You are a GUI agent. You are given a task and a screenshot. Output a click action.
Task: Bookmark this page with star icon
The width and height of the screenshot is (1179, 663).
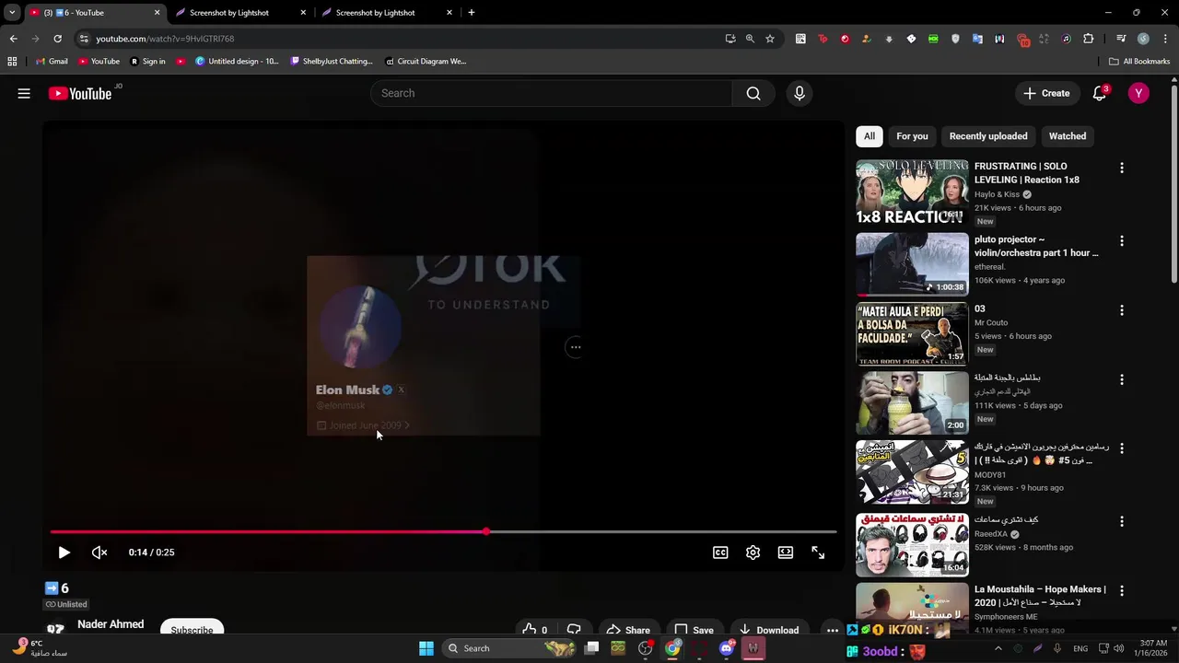(770, 39)
